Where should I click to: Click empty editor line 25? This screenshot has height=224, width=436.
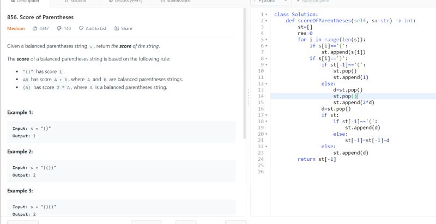[353, 165]
